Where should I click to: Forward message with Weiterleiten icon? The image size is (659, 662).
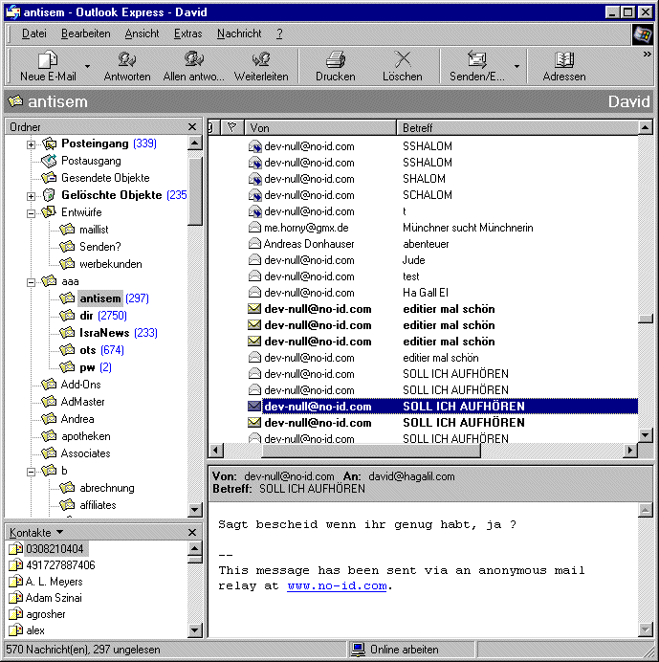tap(261, 60)
